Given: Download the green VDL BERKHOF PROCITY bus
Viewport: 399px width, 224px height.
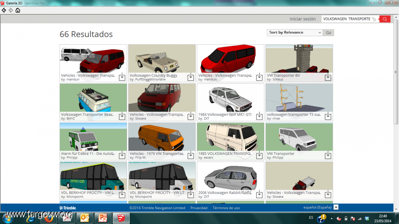Looking at the screenshot, I should pyautogui.click(x=122, y=194).
